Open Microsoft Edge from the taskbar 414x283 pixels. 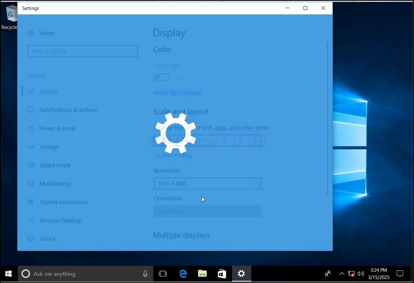tap(183, 274)
